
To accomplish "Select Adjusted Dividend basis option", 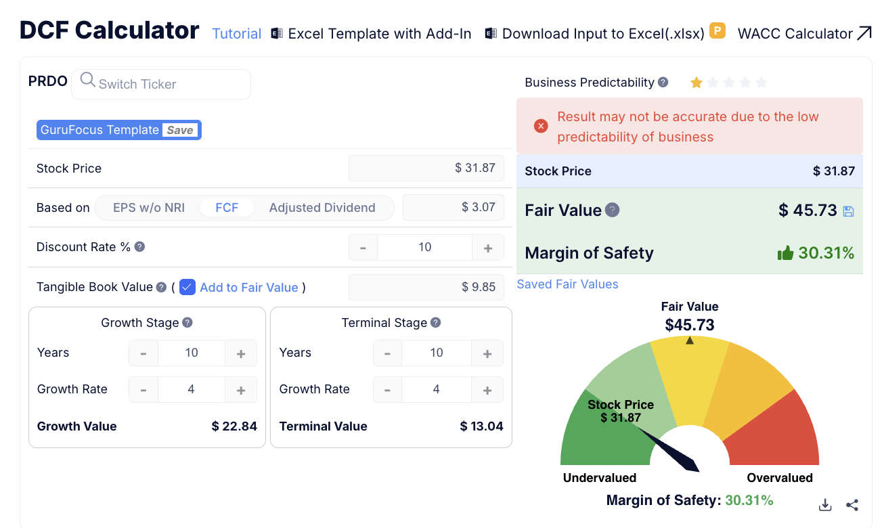I will 322,208.
